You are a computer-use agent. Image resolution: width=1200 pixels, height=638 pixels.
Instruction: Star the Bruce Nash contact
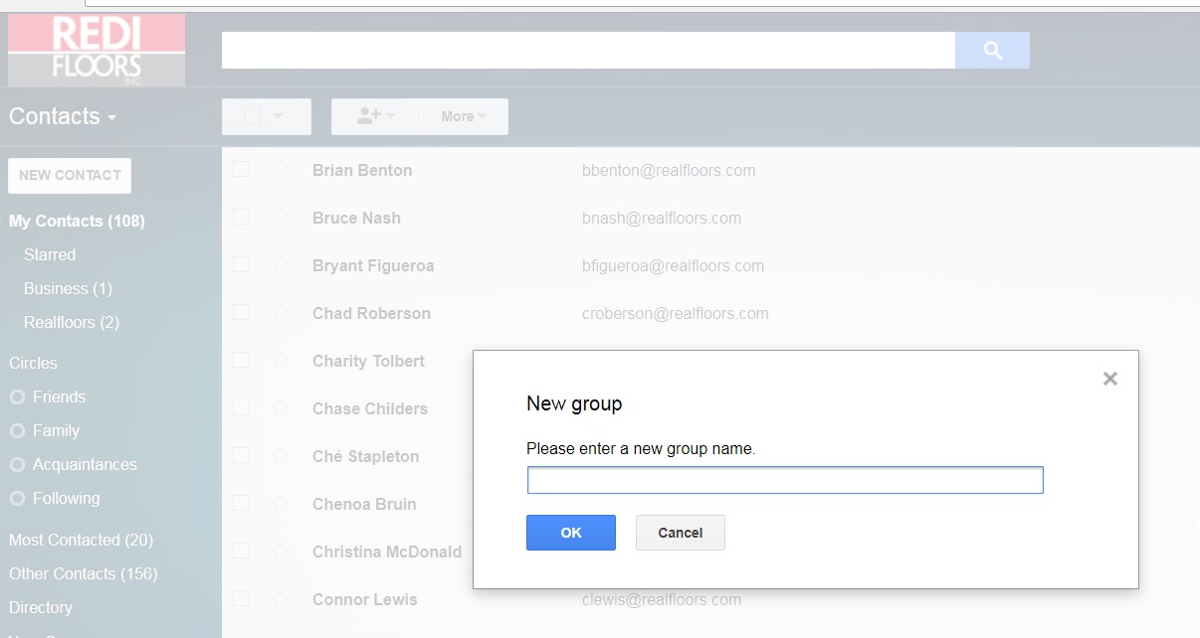[281, 218]
